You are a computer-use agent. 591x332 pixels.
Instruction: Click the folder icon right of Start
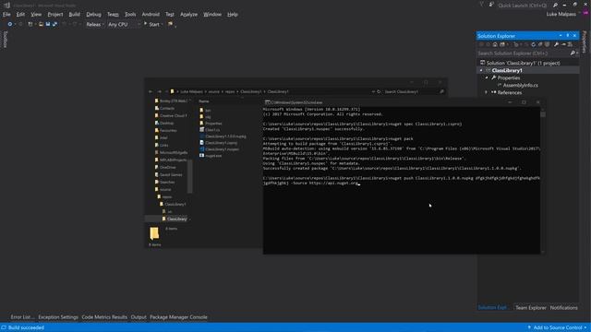tap(170, 25)
